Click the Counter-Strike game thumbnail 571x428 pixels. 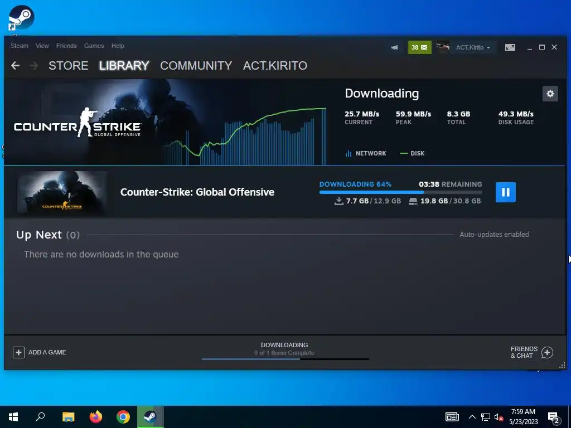(62, 192)
